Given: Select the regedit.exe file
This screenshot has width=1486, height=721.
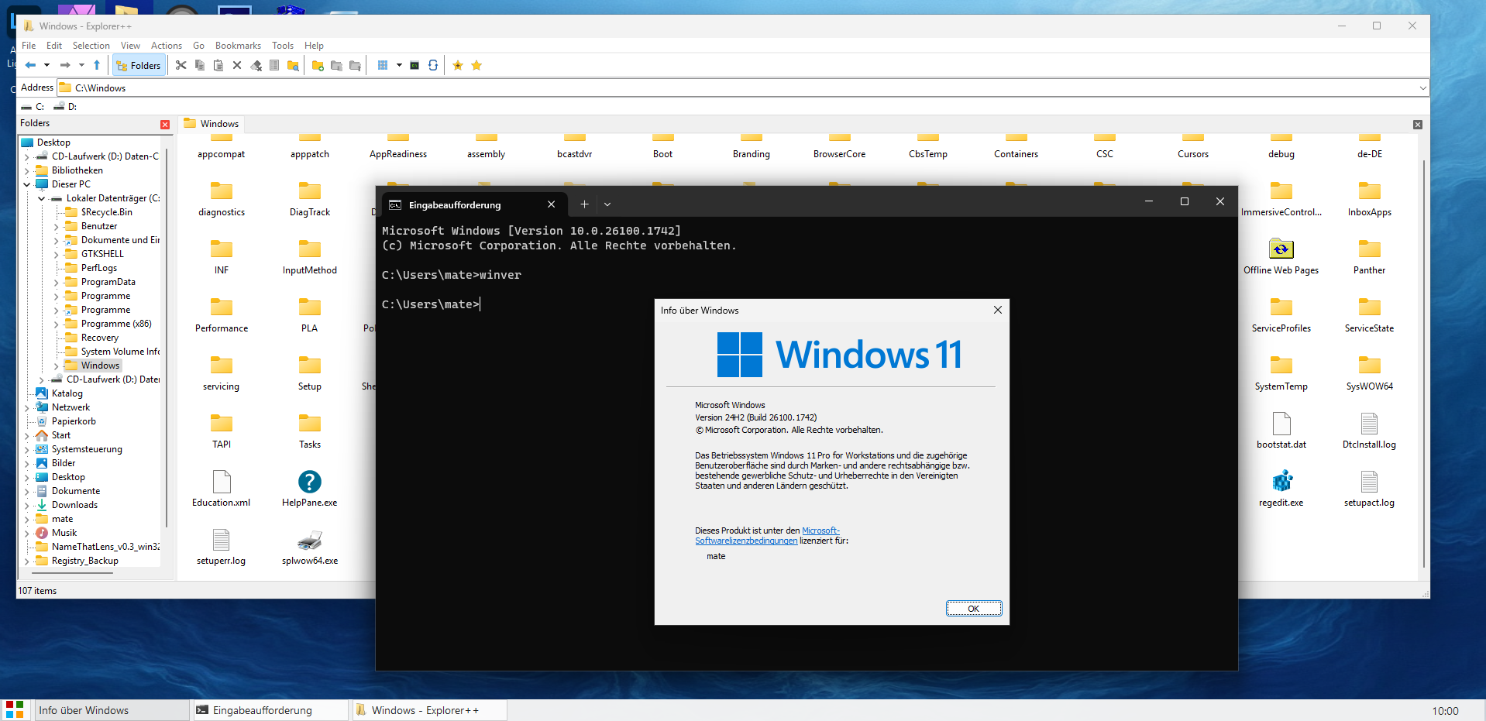Looking at the screenshot, I should (1281, 489).
